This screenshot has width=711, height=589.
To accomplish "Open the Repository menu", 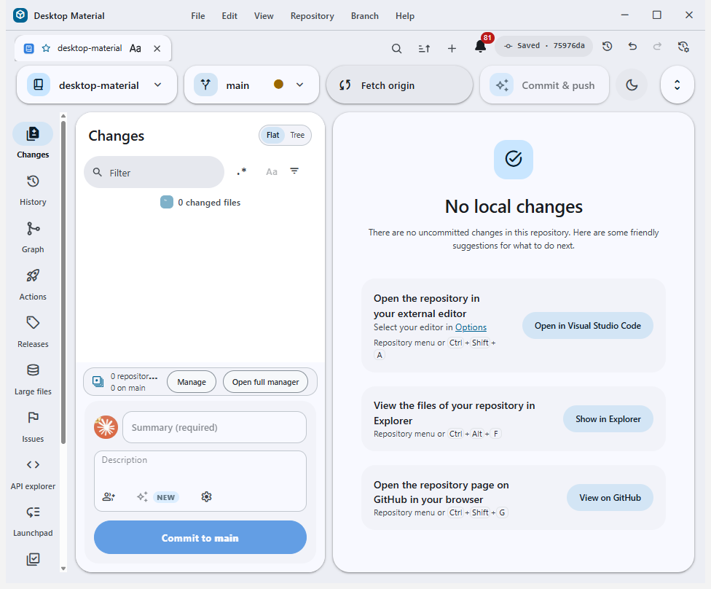I will click(x=313, y=16).
